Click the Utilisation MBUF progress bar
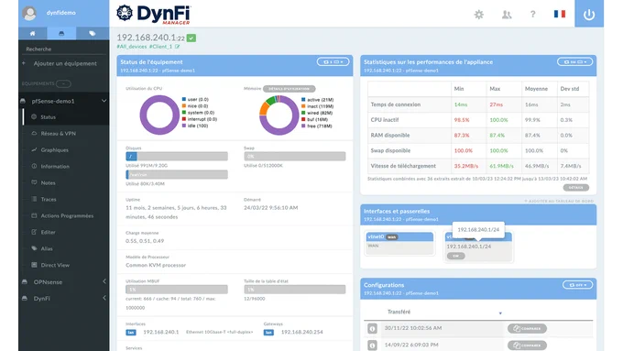 (x=177, y=290)
